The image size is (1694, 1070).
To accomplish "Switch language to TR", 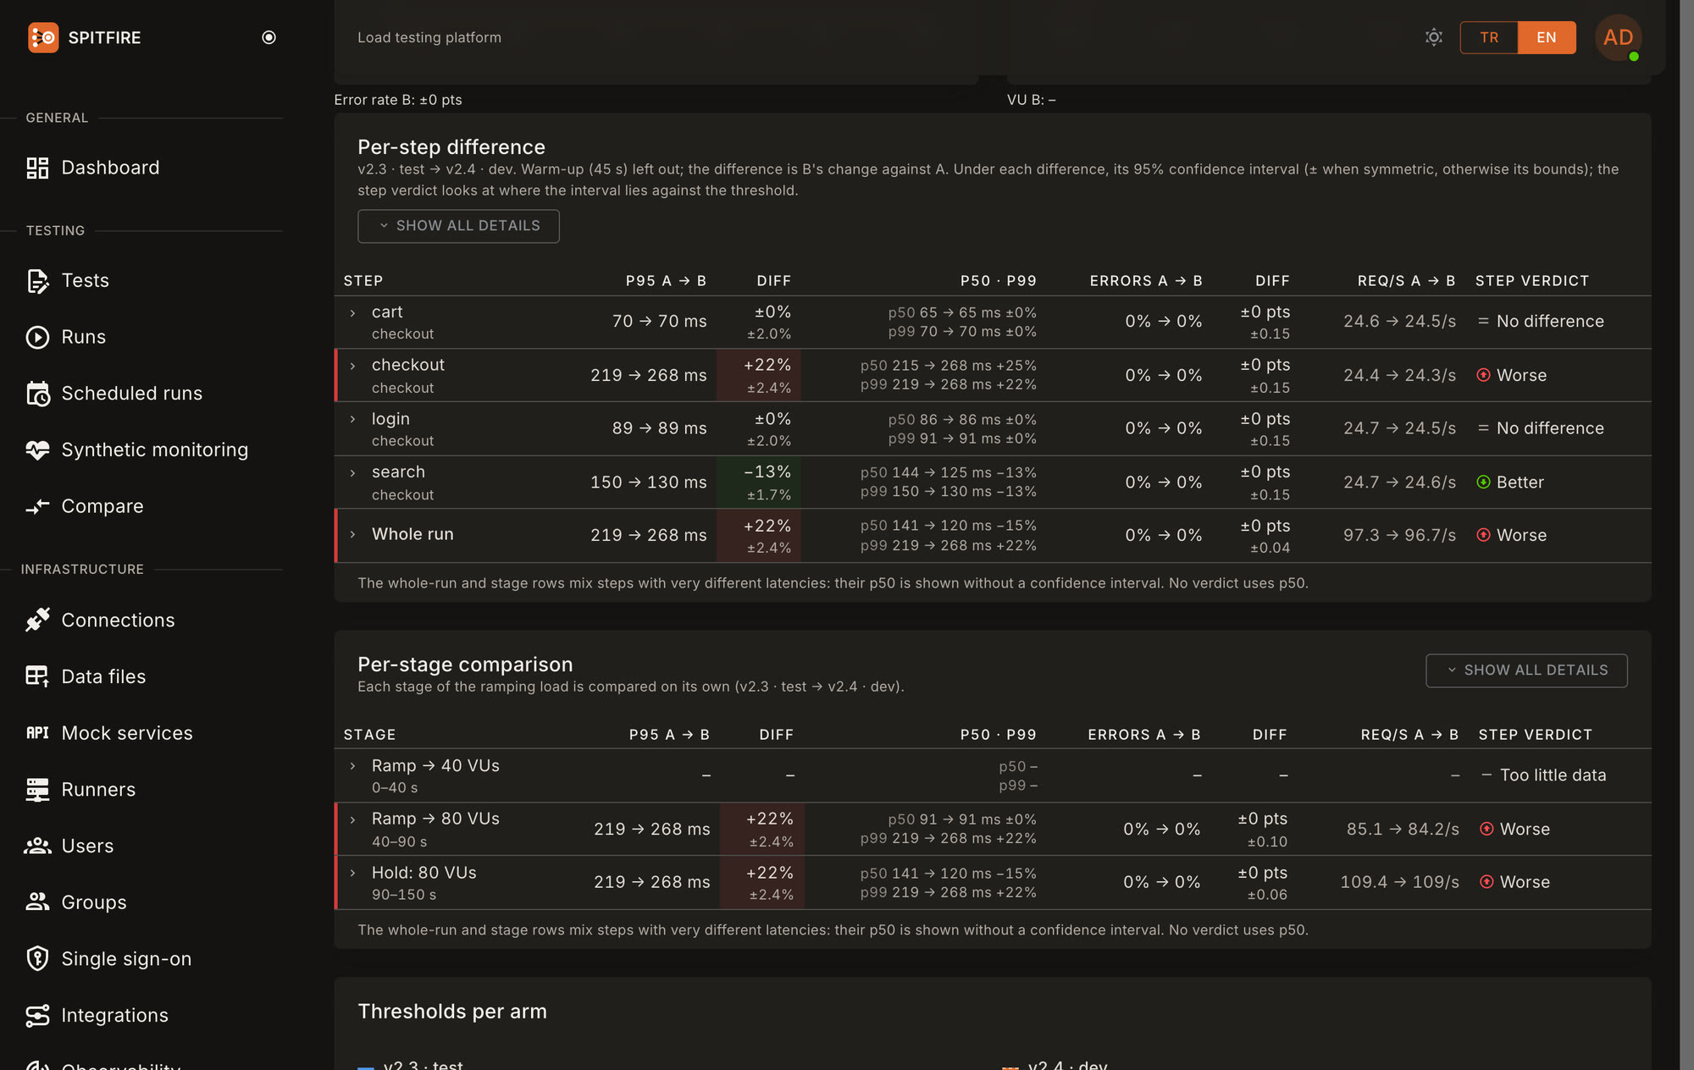I will 1489,37.
